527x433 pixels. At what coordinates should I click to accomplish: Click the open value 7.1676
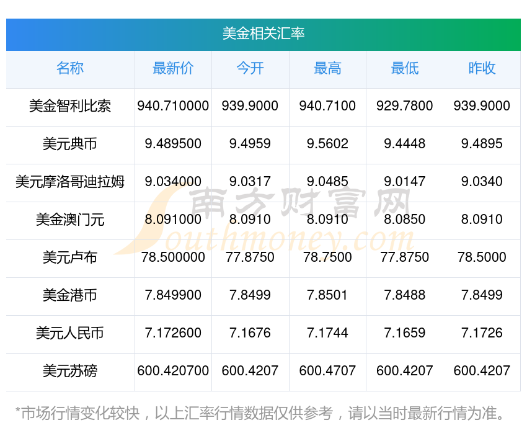pyautogui.click(x=250, y=333)
